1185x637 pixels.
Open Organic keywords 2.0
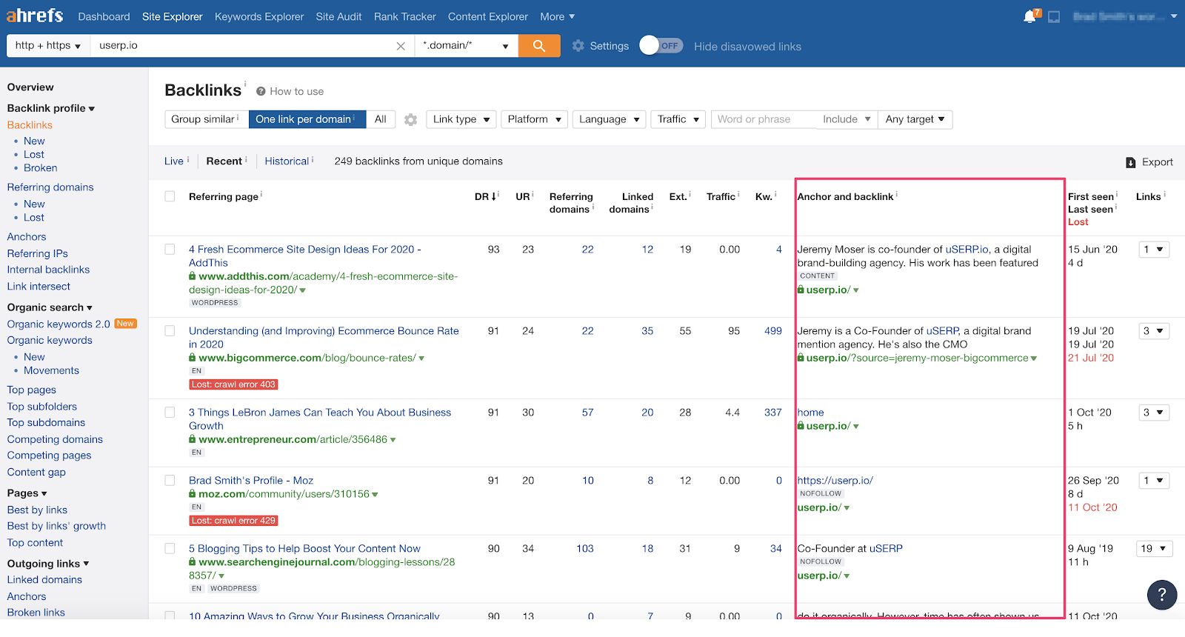[59, 324]
